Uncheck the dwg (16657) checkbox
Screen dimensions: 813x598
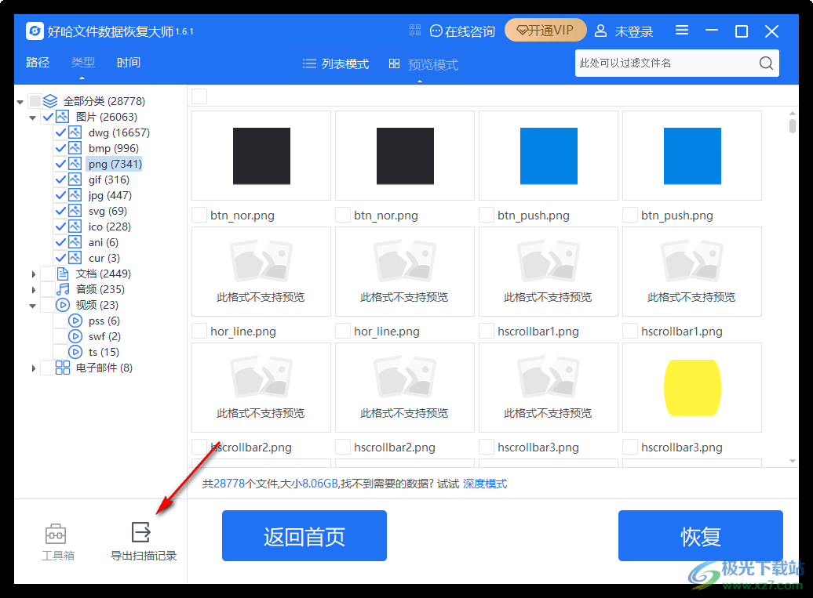click(60, 132)
